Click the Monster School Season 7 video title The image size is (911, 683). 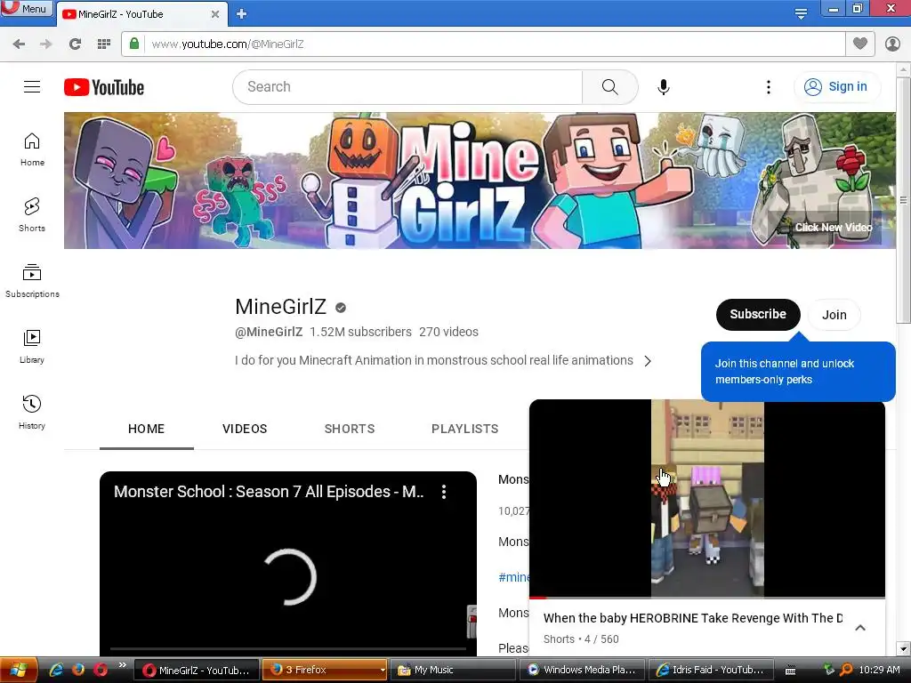pos(269,492)
